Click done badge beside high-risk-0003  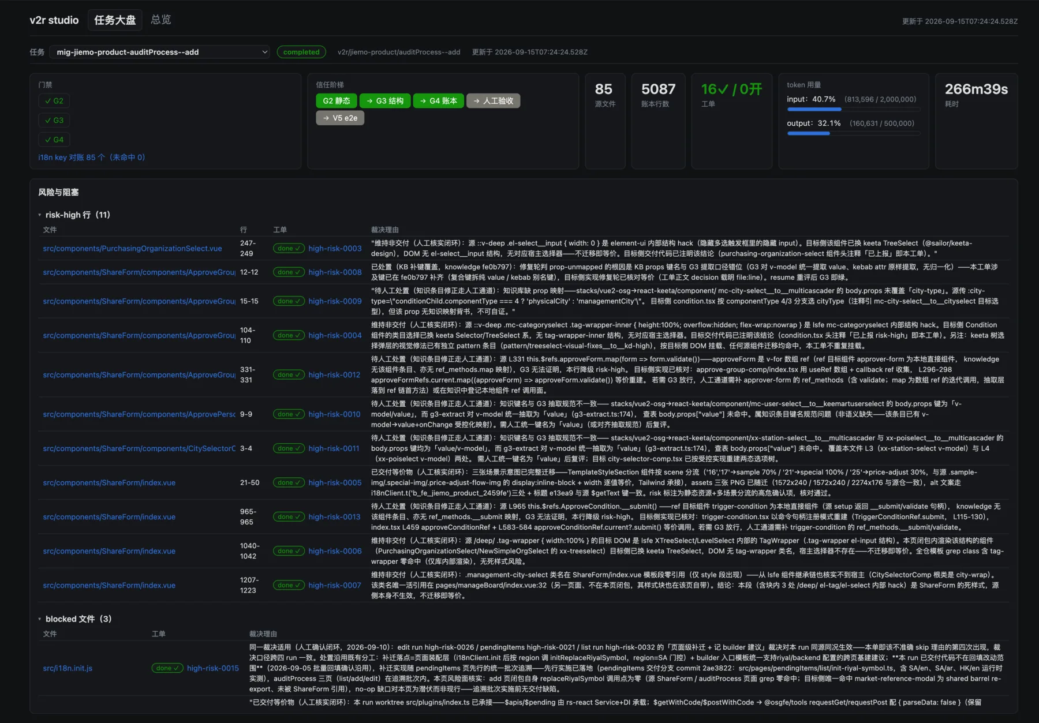tap(289, 249)
